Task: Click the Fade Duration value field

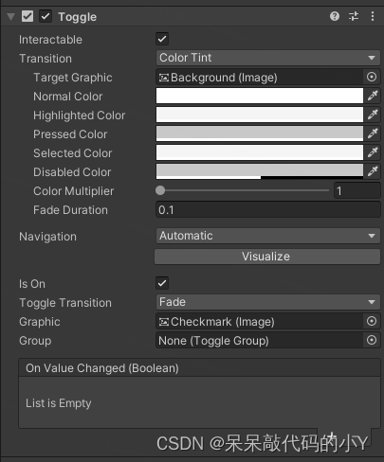Action: click(268, 210)
